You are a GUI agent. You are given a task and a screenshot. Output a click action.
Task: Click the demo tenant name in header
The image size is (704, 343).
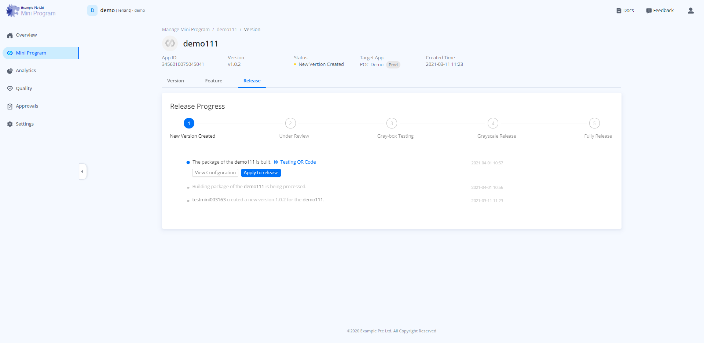pos(107,10)
